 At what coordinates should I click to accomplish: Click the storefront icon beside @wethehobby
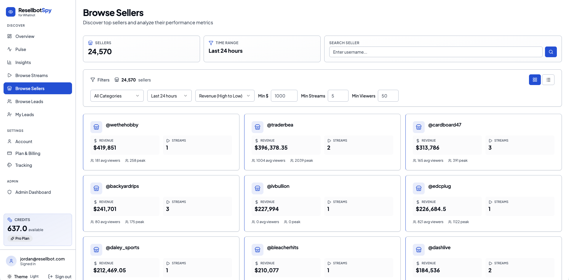tap(96, 127)
